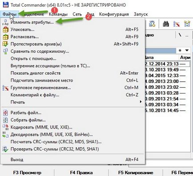Select row dated 5.09.2013 03:28

pos(168,93)
